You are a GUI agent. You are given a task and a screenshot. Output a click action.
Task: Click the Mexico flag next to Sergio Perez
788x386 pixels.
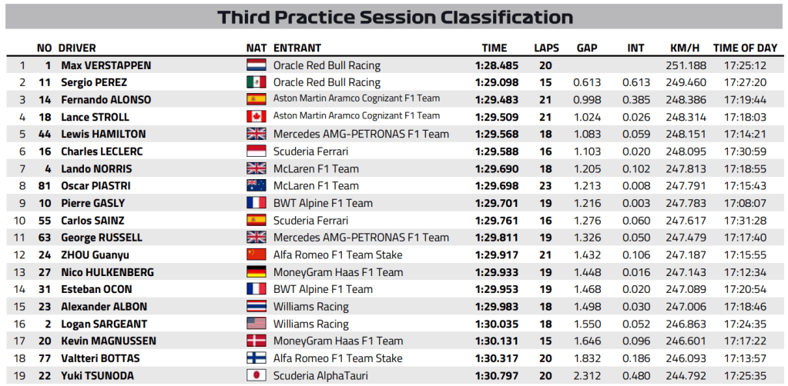pos(256,82)
